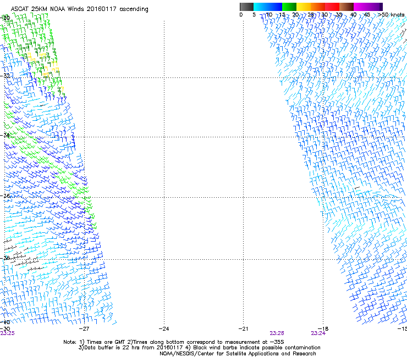The image size is (407, 357).
Task: Click the longitude label '-18'
Action: click(323, 329)
